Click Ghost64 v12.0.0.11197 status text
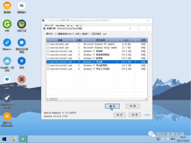Image resolution: width=191 pixels, height=143 pixels. pos(56,116)
